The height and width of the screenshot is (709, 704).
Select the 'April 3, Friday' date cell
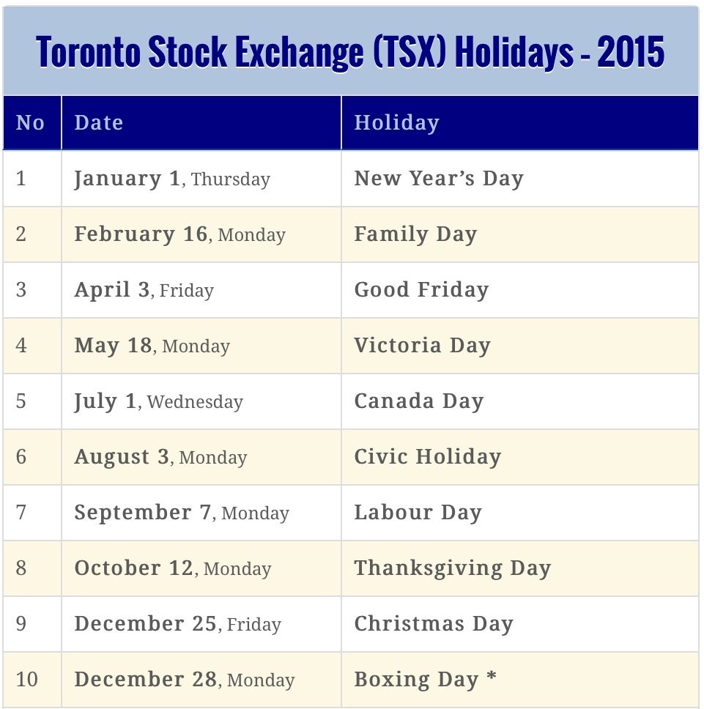(144, 290)
